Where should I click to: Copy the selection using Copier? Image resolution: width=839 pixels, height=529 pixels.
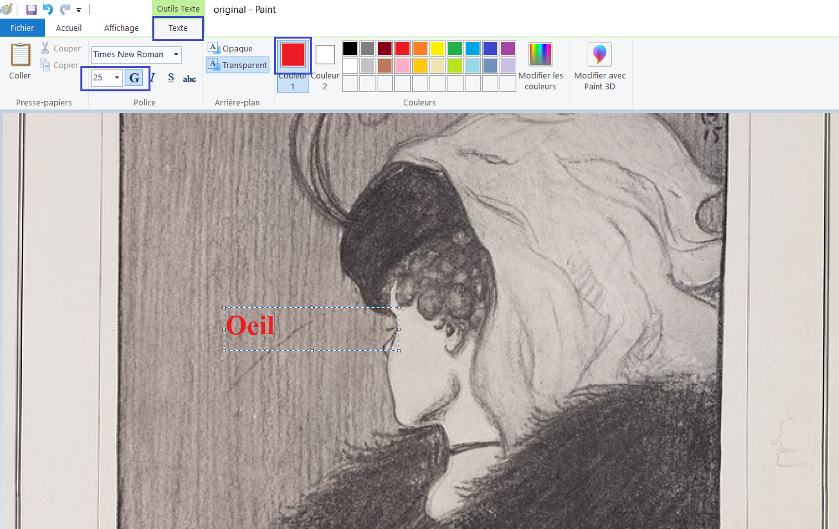pos(59,65)
